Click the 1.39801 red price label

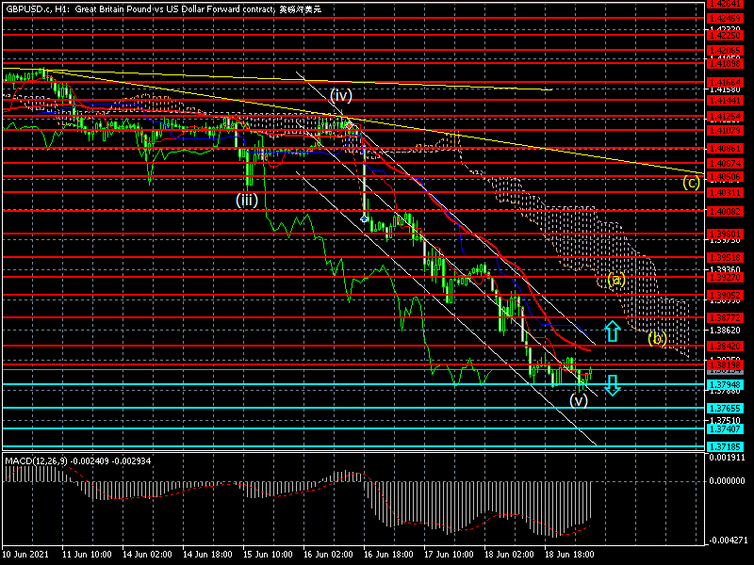tap(723, 234)
